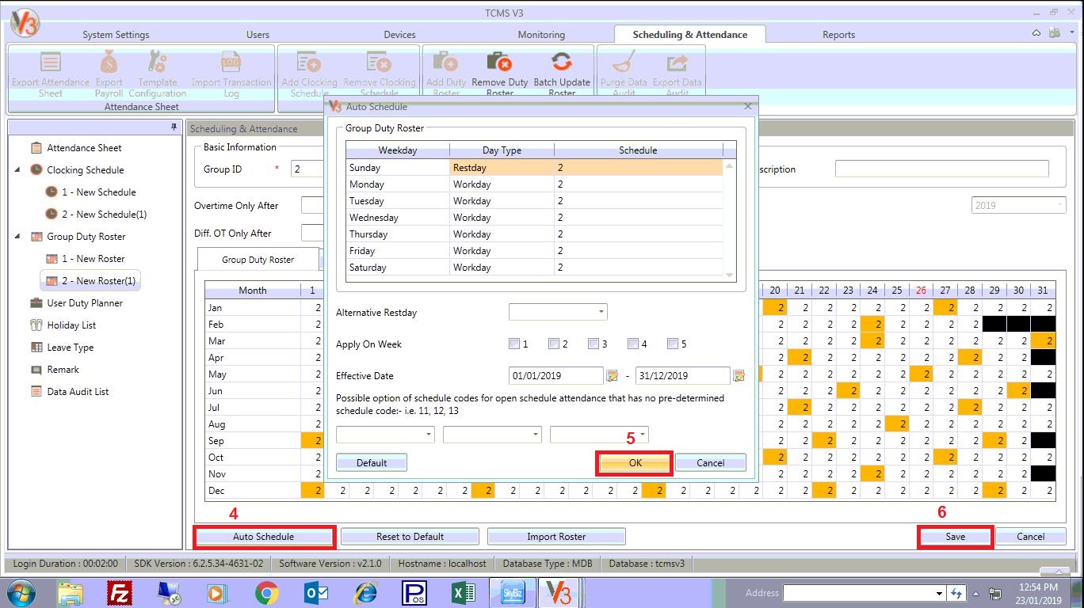Click the Remove Duty Roster icon

pos(499,63)
